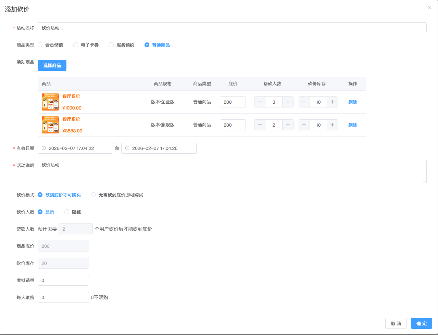Open end date picker 2026-02-07 17:04:26
Viewport: 438px width, 335px height.
pos(159,148)
